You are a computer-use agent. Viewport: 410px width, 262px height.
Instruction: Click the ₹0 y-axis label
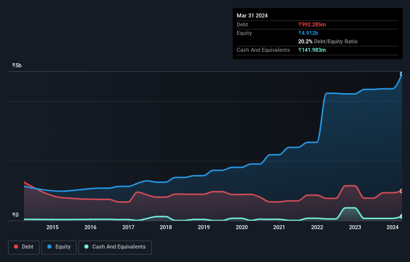[15, 215]
